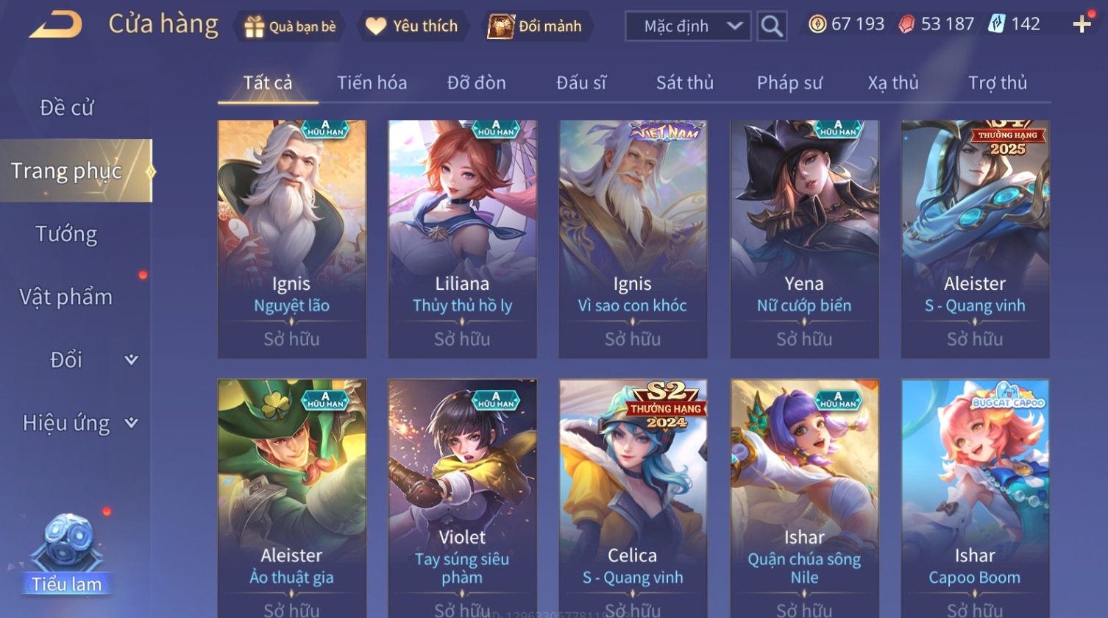The height and width of the screenshot is (618, 1108).
Task: Click the red gem currency icon
Action: [907, 24]
